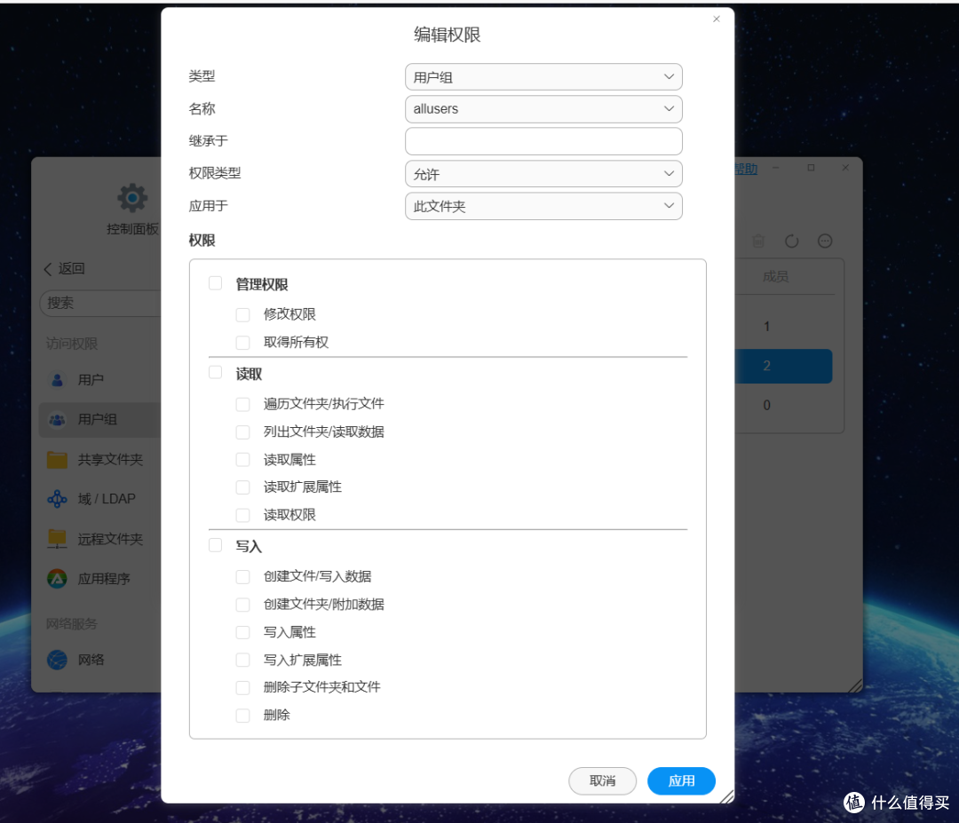Click the 搜索 box in Control Panel
The height and width of the screenshot is (823, 959).
coord(101,304)
